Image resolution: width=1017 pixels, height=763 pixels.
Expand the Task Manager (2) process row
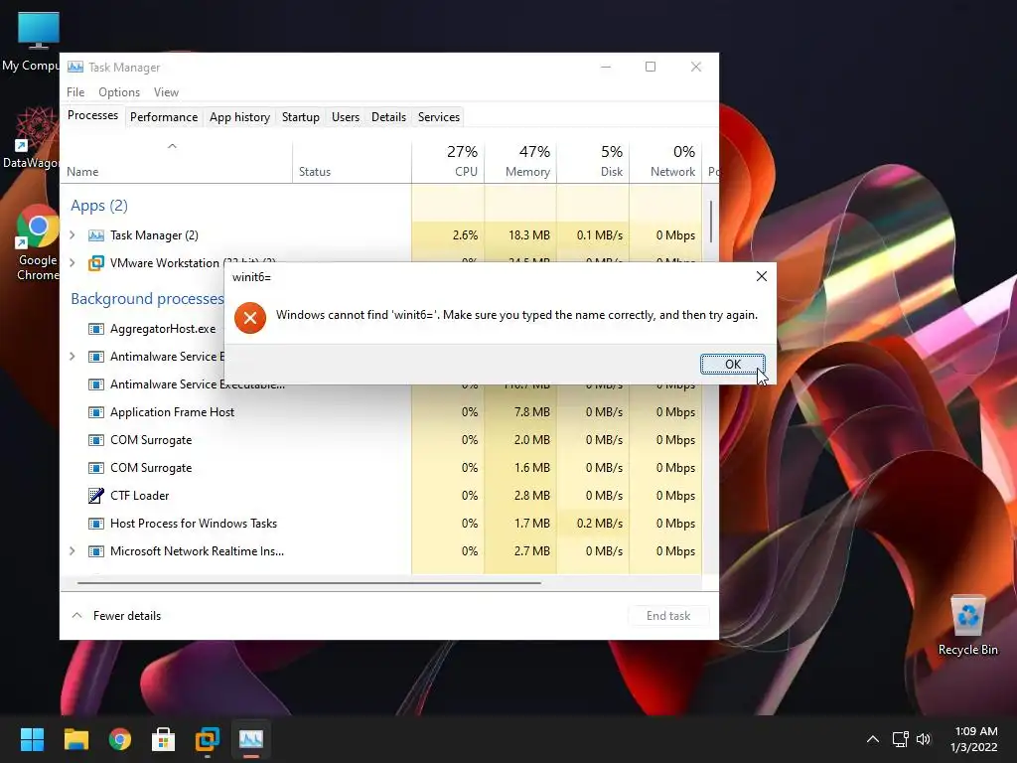pyautogui.click(x=72, y=234)
